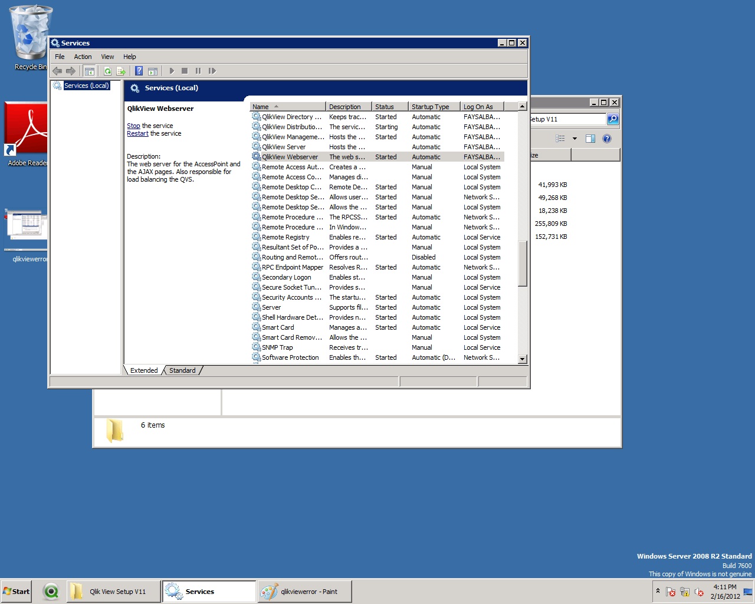Click Change your view icon in Explorer
Viewport: 755px width, 604px height.
point(560,139)
